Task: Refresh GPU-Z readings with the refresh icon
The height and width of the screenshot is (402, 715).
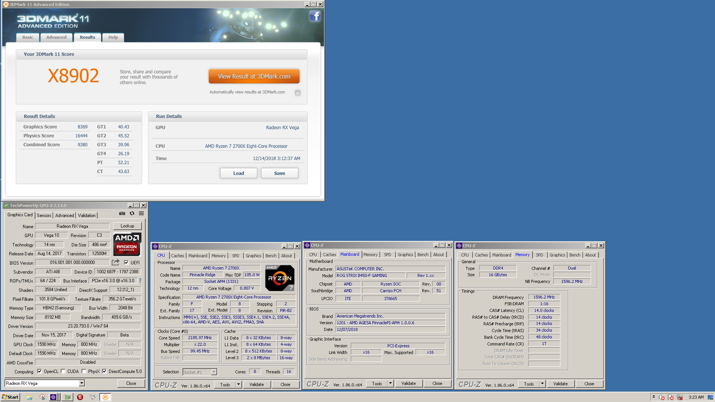Action: click(132, 214)
